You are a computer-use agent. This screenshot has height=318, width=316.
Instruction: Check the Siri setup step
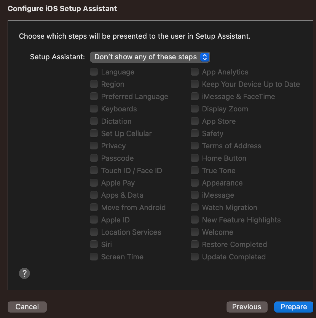[94, 244]
